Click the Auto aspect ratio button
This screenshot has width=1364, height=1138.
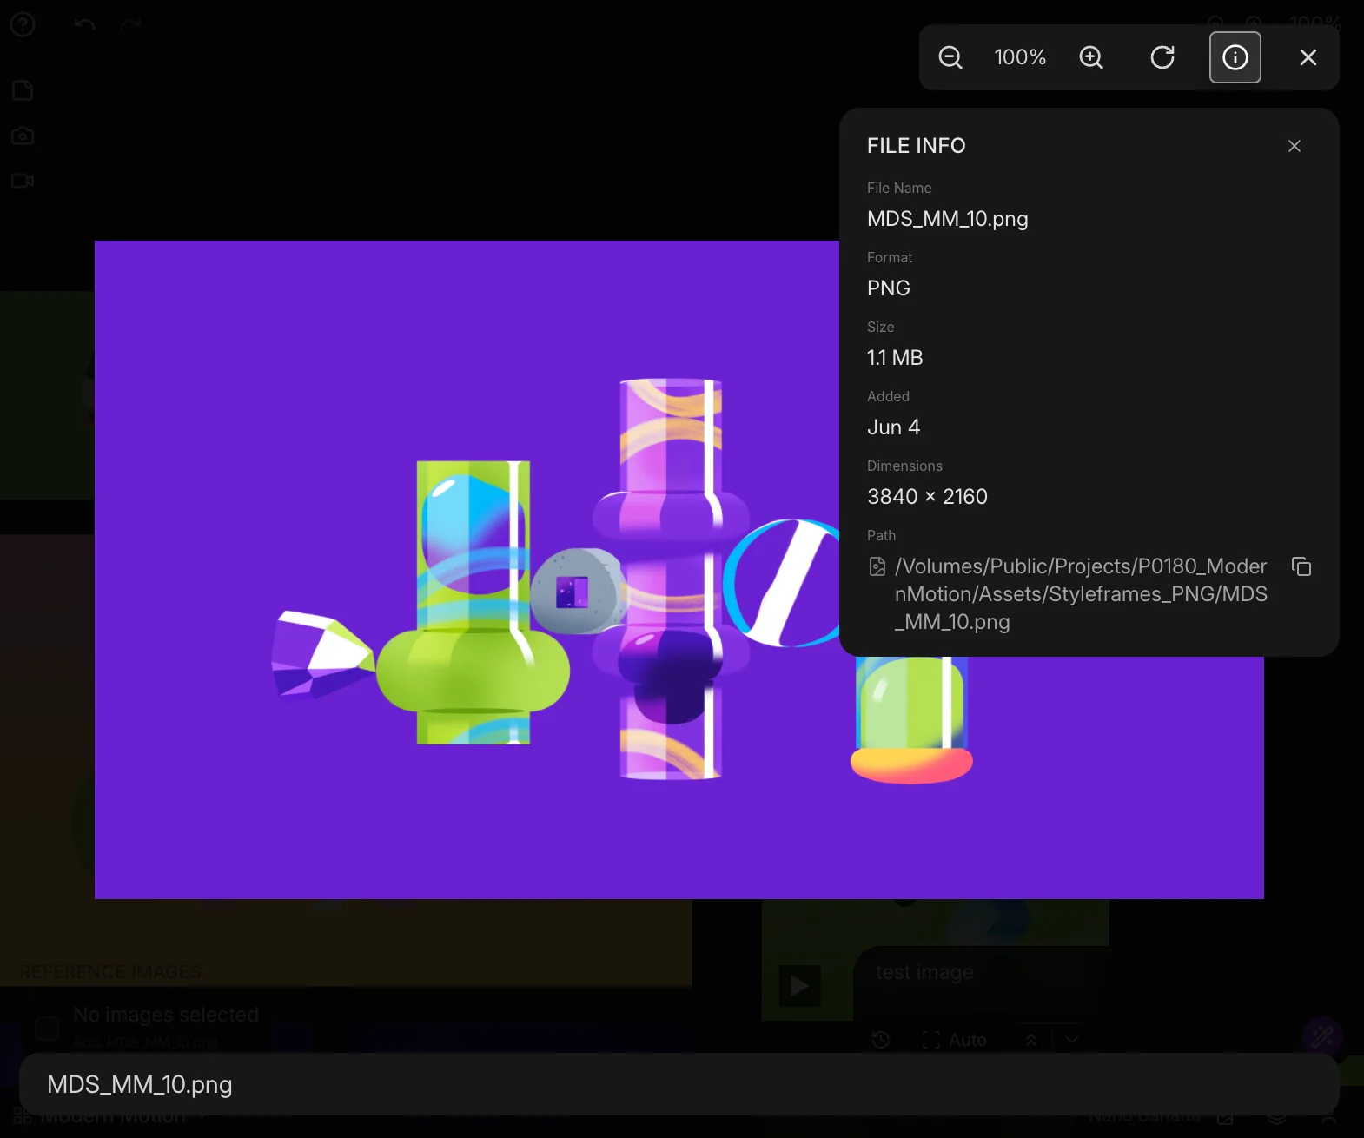click(955, 1040)
